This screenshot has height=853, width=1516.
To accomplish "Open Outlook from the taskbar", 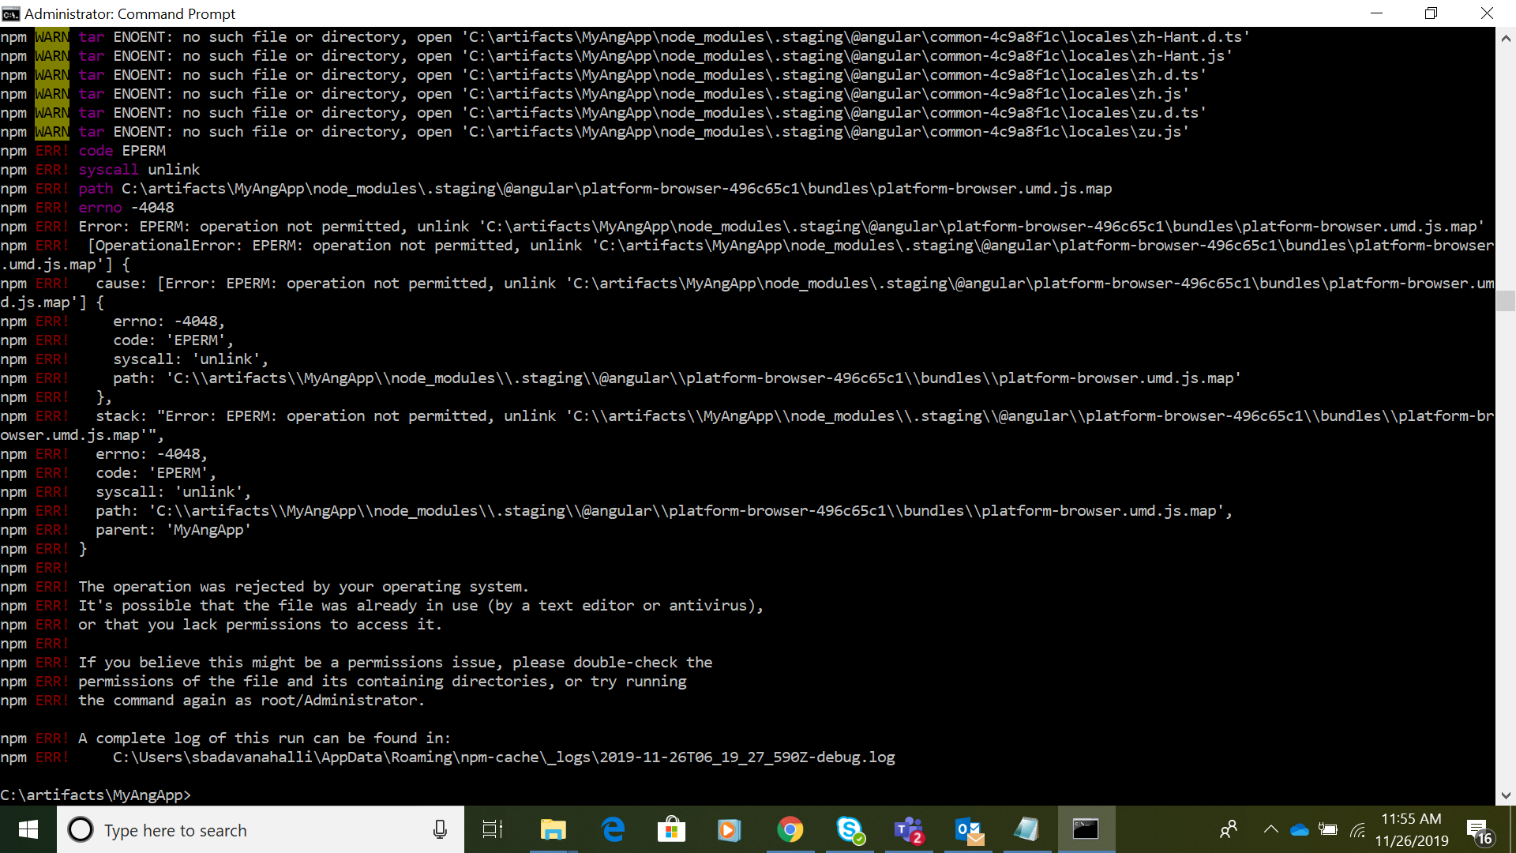I will pyautogui.click(x=968, y=830).
